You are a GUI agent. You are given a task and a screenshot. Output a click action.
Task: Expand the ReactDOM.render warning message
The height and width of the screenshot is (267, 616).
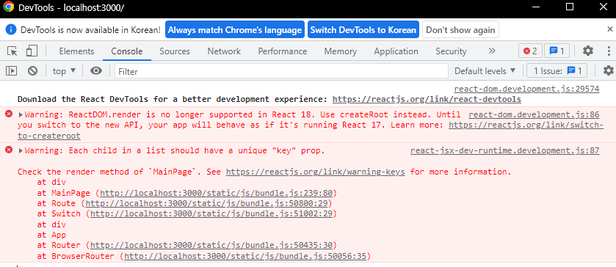click(21, 115)
